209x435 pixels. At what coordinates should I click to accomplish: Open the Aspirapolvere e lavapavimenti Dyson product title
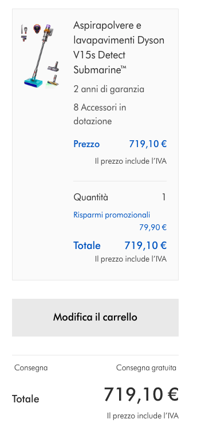coord(119,48)
